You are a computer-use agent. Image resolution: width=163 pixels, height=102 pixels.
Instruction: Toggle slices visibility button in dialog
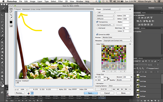pos(11,26)
